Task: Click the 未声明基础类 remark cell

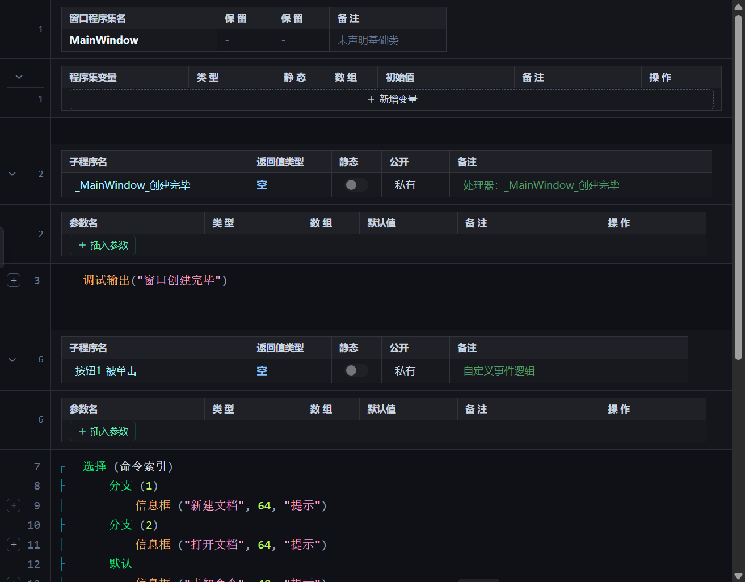Action: click(x=388, y=40)
